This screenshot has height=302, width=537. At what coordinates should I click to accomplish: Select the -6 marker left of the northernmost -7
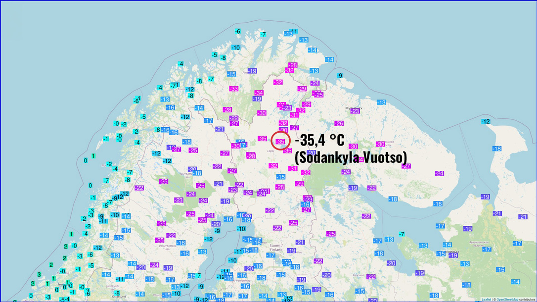238,32
